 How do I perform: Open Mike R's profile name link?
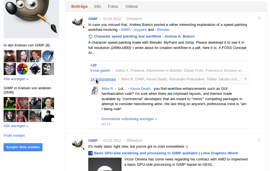tap(107, 89)
